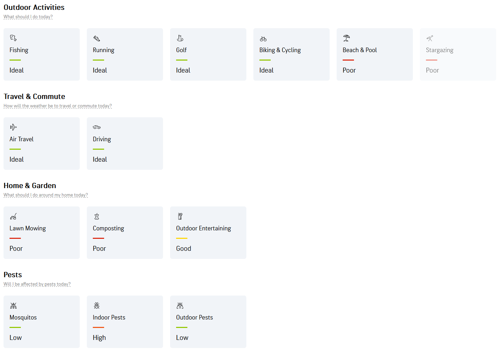This screenshot has height=360, width=499.
Task: Select the Beach & Pool umbrella icon
Action: (346, 38)
